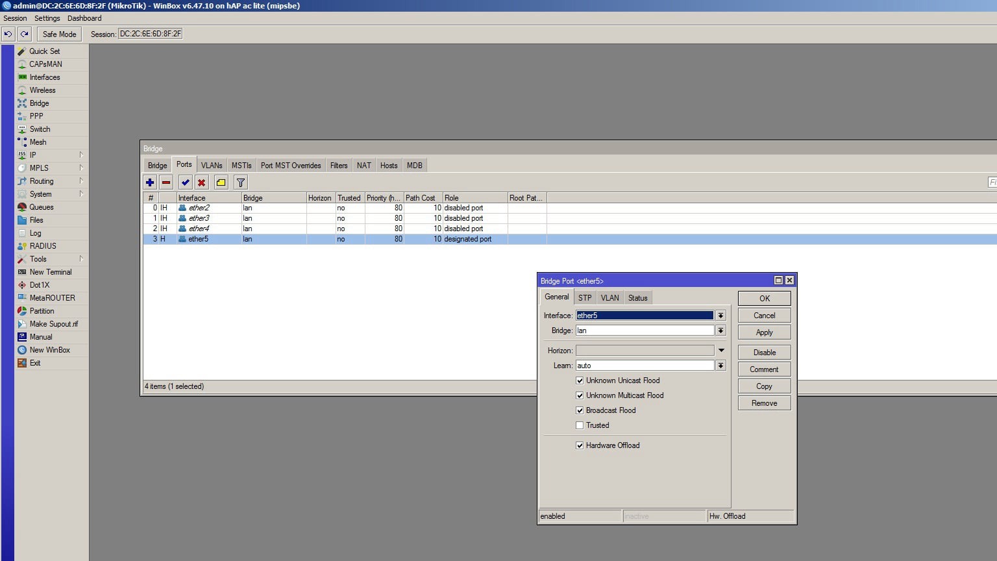Open the Learn dropdown set to auto
The height and width of the screenshot is (561, 997).
coord(720,366)
